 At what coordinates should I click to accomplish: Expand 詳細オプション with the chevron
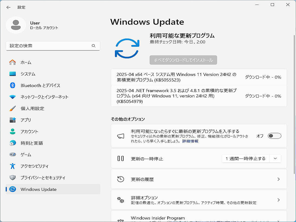278,200
